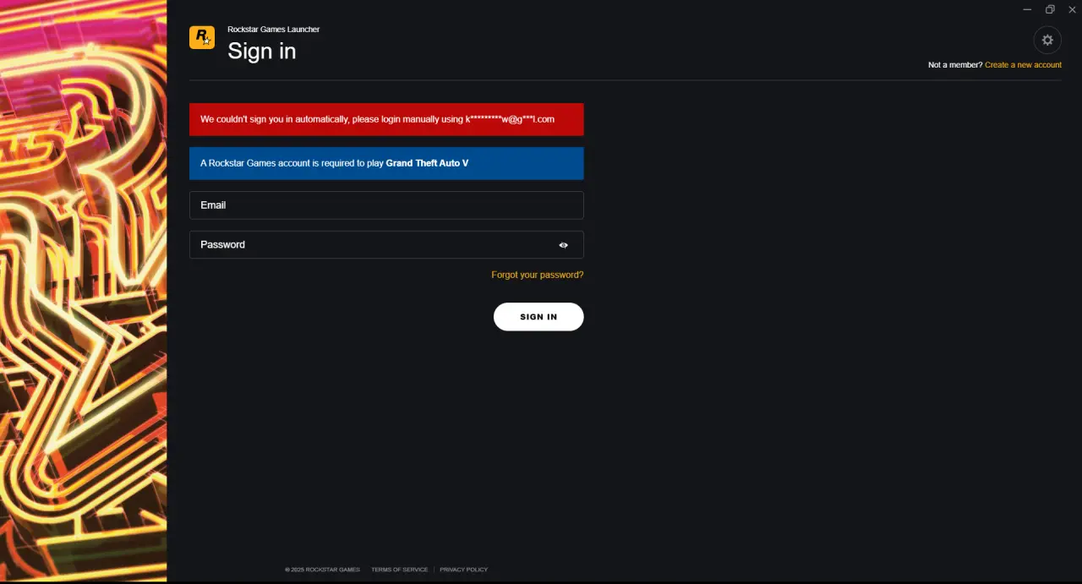
Task: Open the Forgot your password link
Action: [x=538, y=275]
